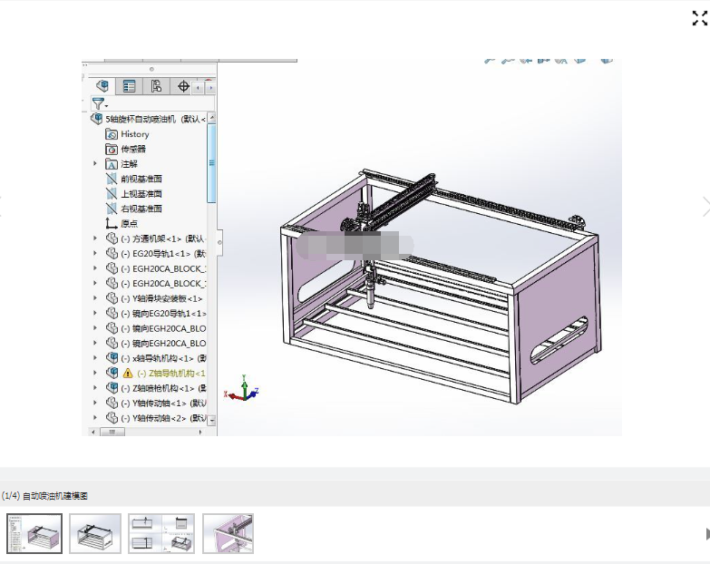710x564 pixels.
Task: Select the 传感器 tree label
Action: click(x=133, y=149)
